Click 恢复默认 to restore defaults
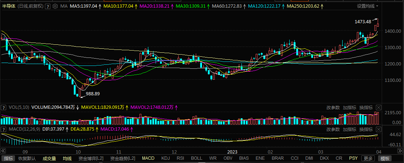 [27, 158]
